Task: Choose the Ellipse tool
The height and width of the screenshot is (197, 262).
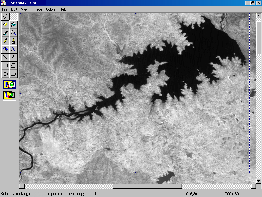Action: [x=5, y=74]
